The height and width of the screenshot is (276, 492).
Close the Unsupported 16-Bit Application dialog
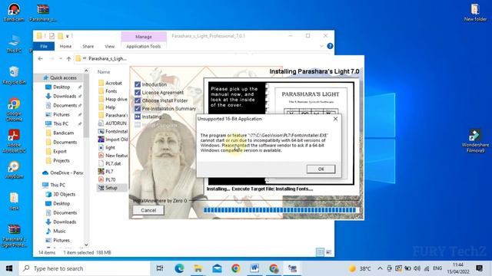tap(335, 119)
